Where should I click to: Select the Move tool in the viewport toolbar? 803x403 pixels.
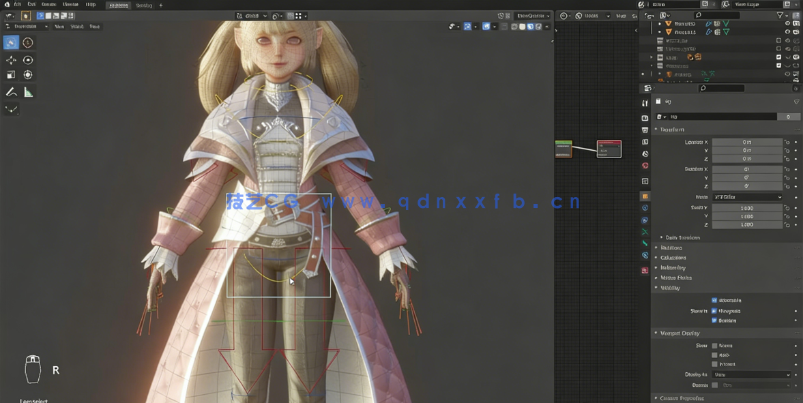pyautogui.click(x=11, y=60)
